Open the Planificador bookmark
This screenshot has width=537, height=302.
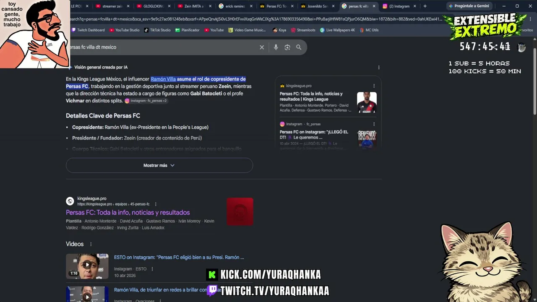coord(188,30)
